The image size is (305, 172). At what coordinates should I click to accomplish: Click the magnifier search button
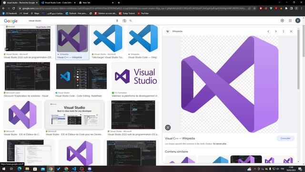point(131,21)
